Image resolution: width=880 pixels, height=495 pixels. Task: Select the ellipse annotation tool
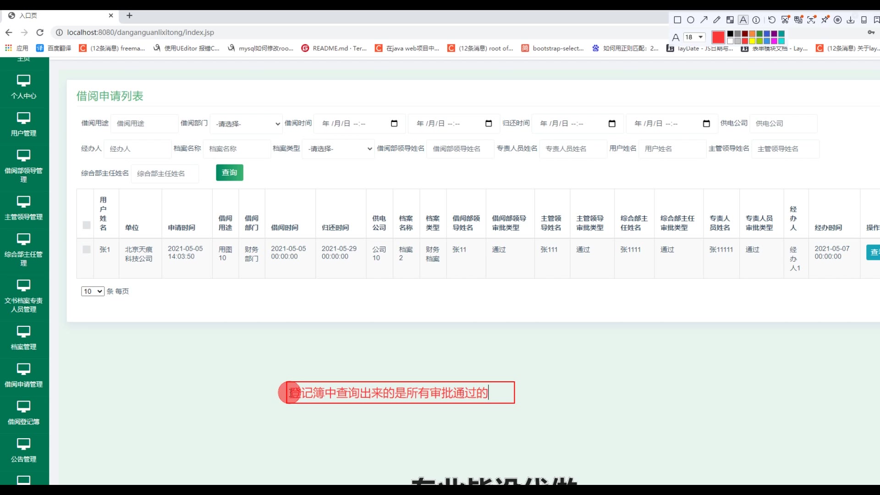coord(691,20)
